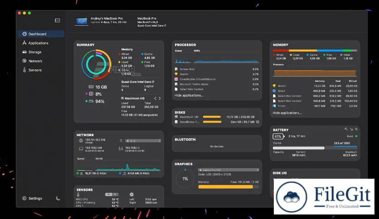
Task: Click the Safari icon in Memory list
Action: (274, 91)
